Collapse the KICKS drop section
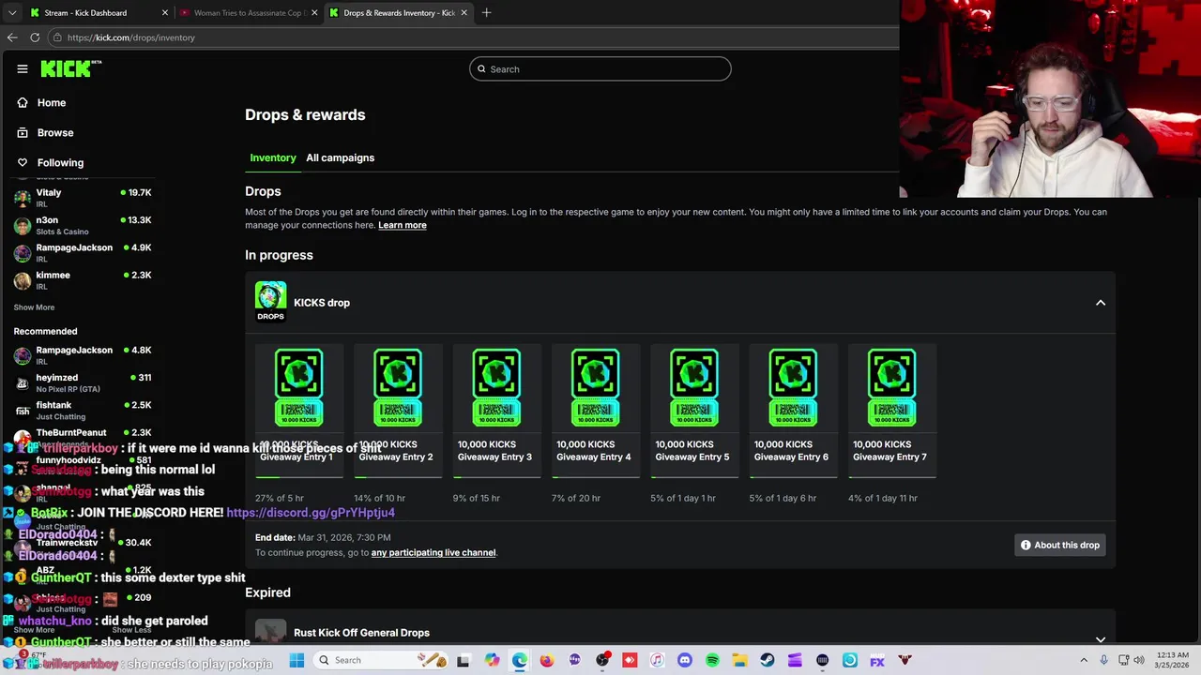The height and width of the screenshot is (675, 1201). 1101,303
